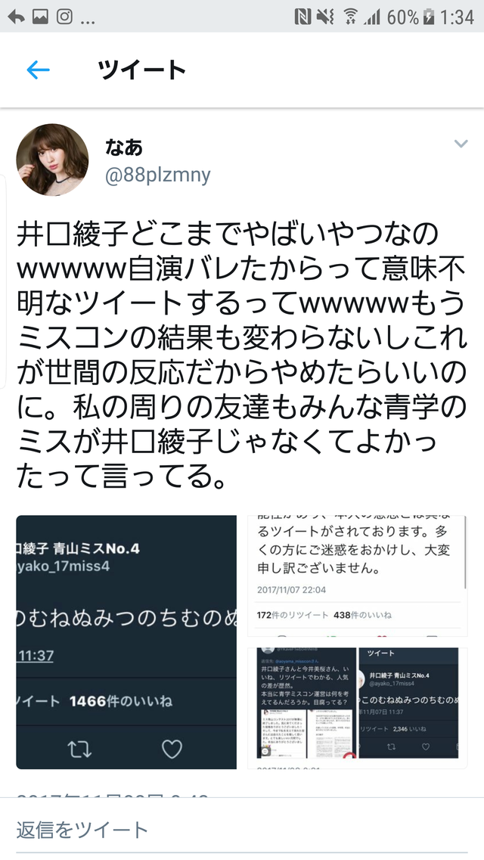Tap the battery 60% indicator
Viewport: 484px width, 860px height.
[411, 17]
